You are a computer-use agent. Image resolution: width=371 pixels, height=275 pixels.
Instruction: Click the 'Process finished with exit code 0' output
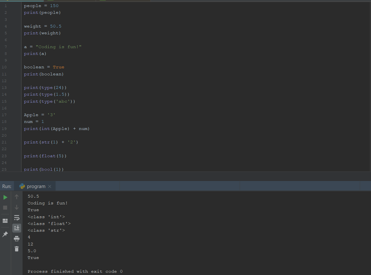click(x=75, y=271)
